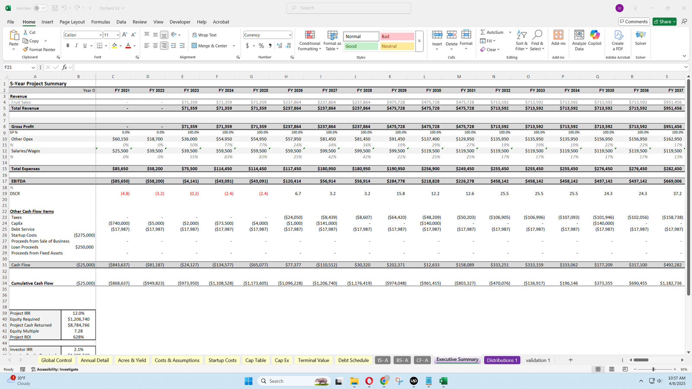Open the Formulas ribbon tab
692x389 pixels.
[x=100, y=22]
